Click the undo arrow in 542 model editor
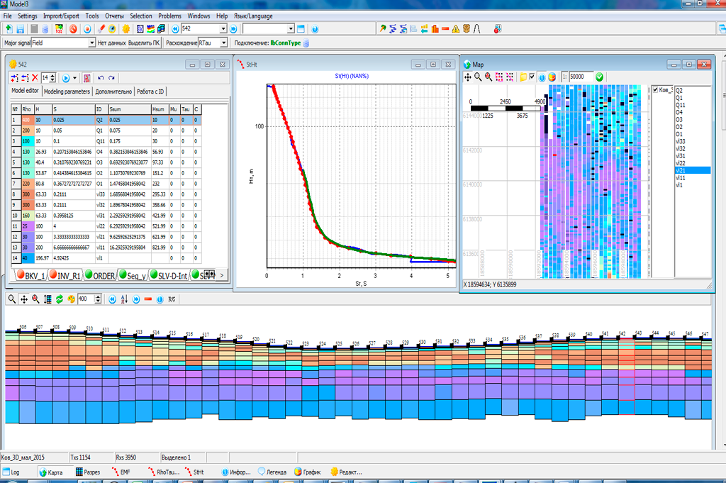 tap(101, 77)
